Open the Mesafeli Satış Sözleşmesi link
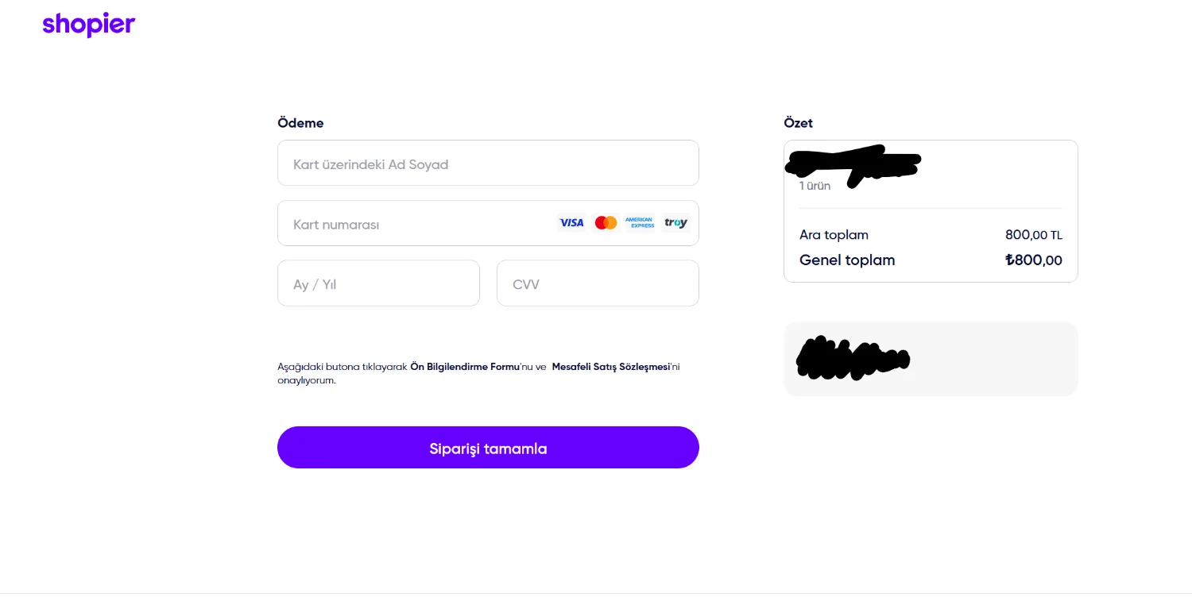The width and height of the screenshot is (1192, 597). pos(610,367)
